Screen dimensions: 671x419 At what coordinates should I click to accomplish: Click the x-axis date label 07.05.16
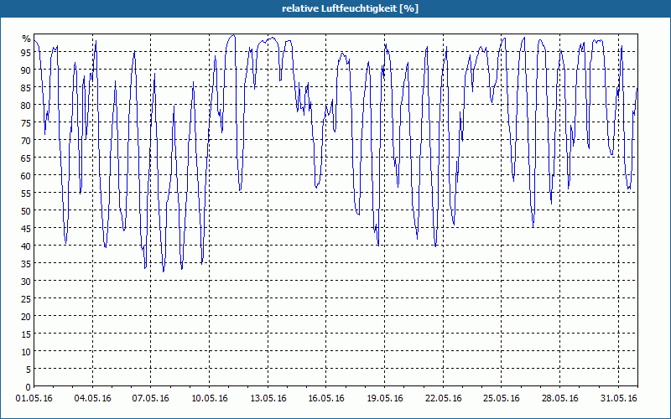151,398
